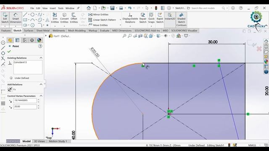Image resolution: width=269 pixels, height=151 pixels.
Task: Open the DimXpertManager panel tab
Action: click(32, 40)
